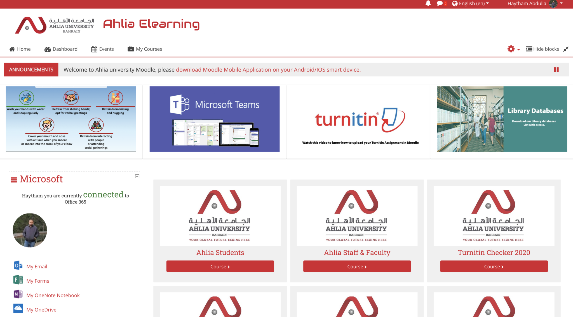Viewport: 573px width, 317px height.
Task: Open the Library Databases banner
Action: pyautogui.click(x=502, y=119)
